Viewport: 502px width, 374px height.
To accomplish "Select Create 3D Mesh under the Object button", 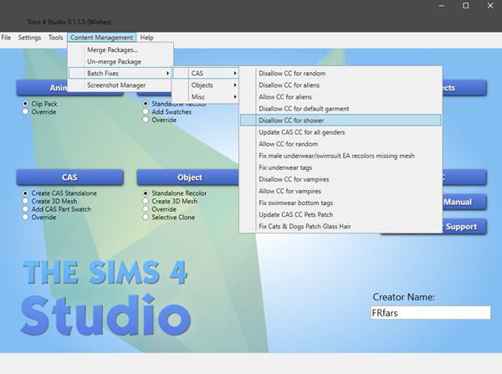I will 146,201.
